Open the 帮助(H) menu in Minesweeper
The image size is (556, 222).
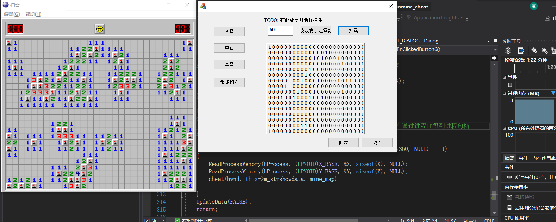(x=33, y=14)
